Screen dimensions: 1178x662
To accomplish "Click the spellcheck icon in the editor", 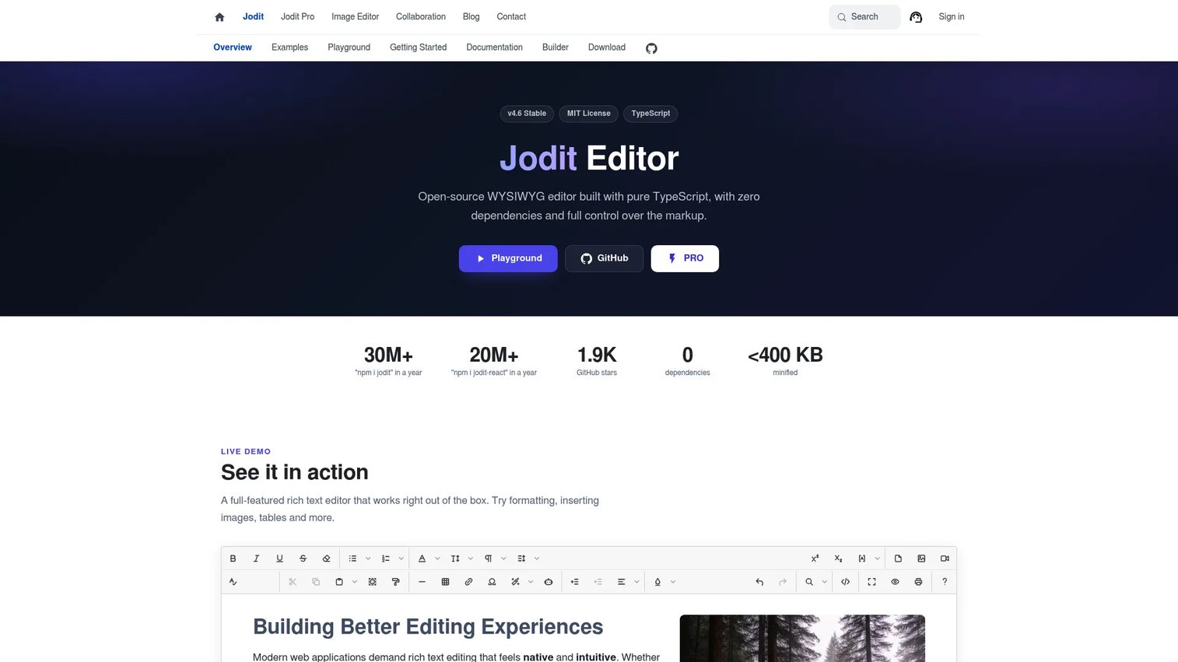I will point(233,582).
